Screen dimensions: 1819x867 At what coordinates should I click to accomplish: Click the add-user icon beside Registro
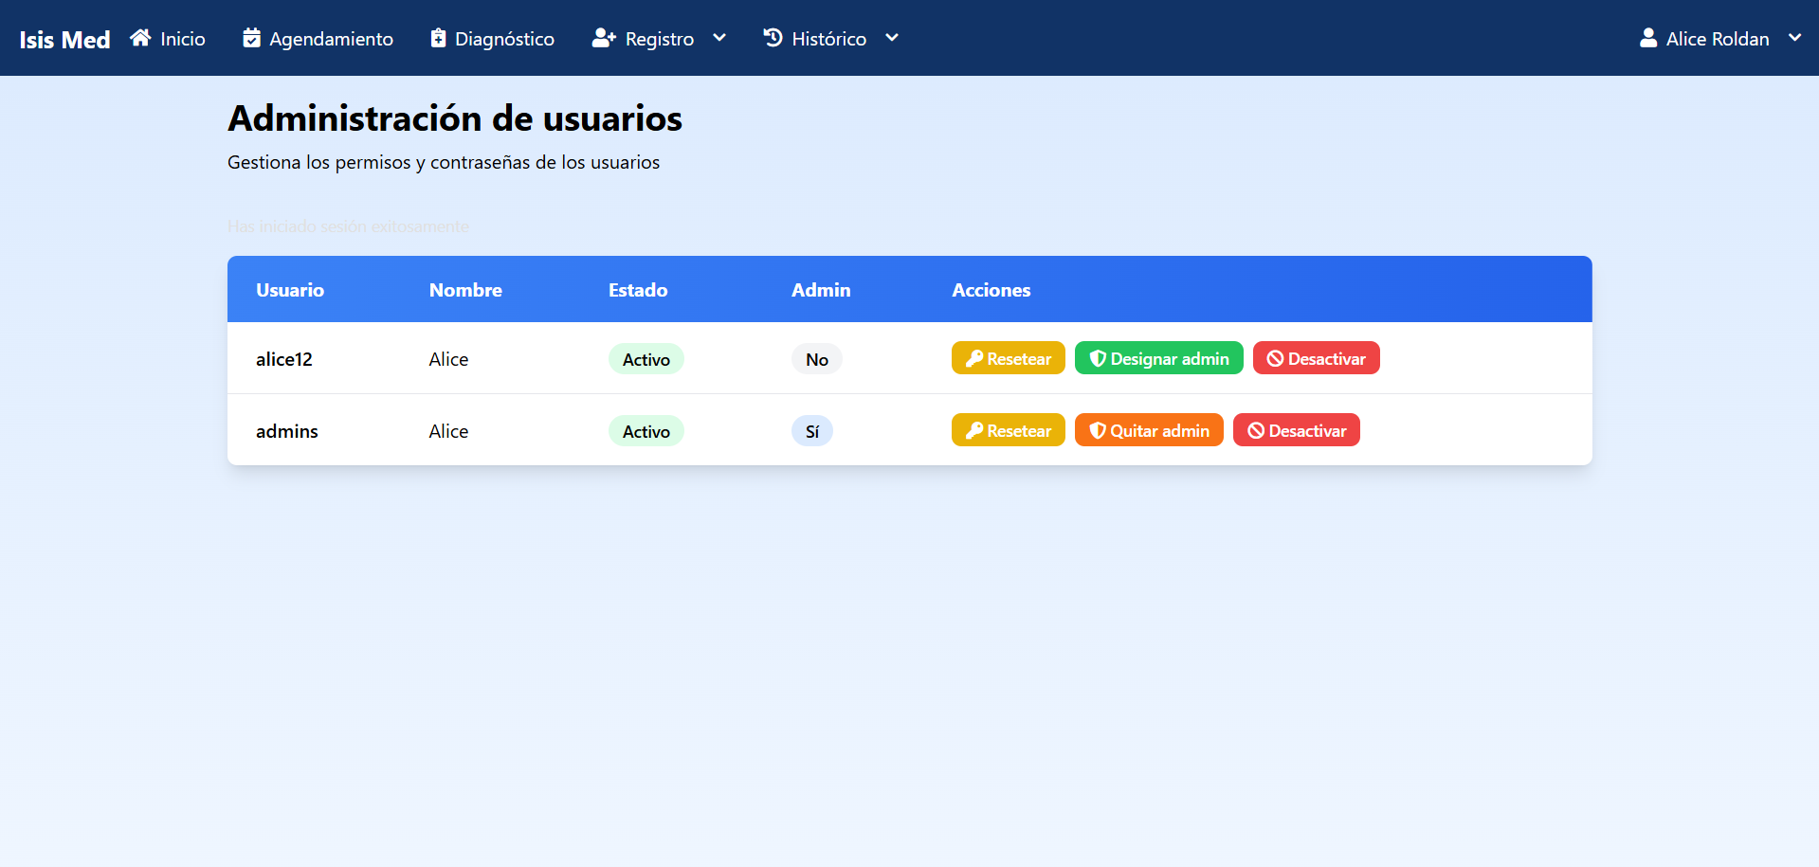point(604,38)
